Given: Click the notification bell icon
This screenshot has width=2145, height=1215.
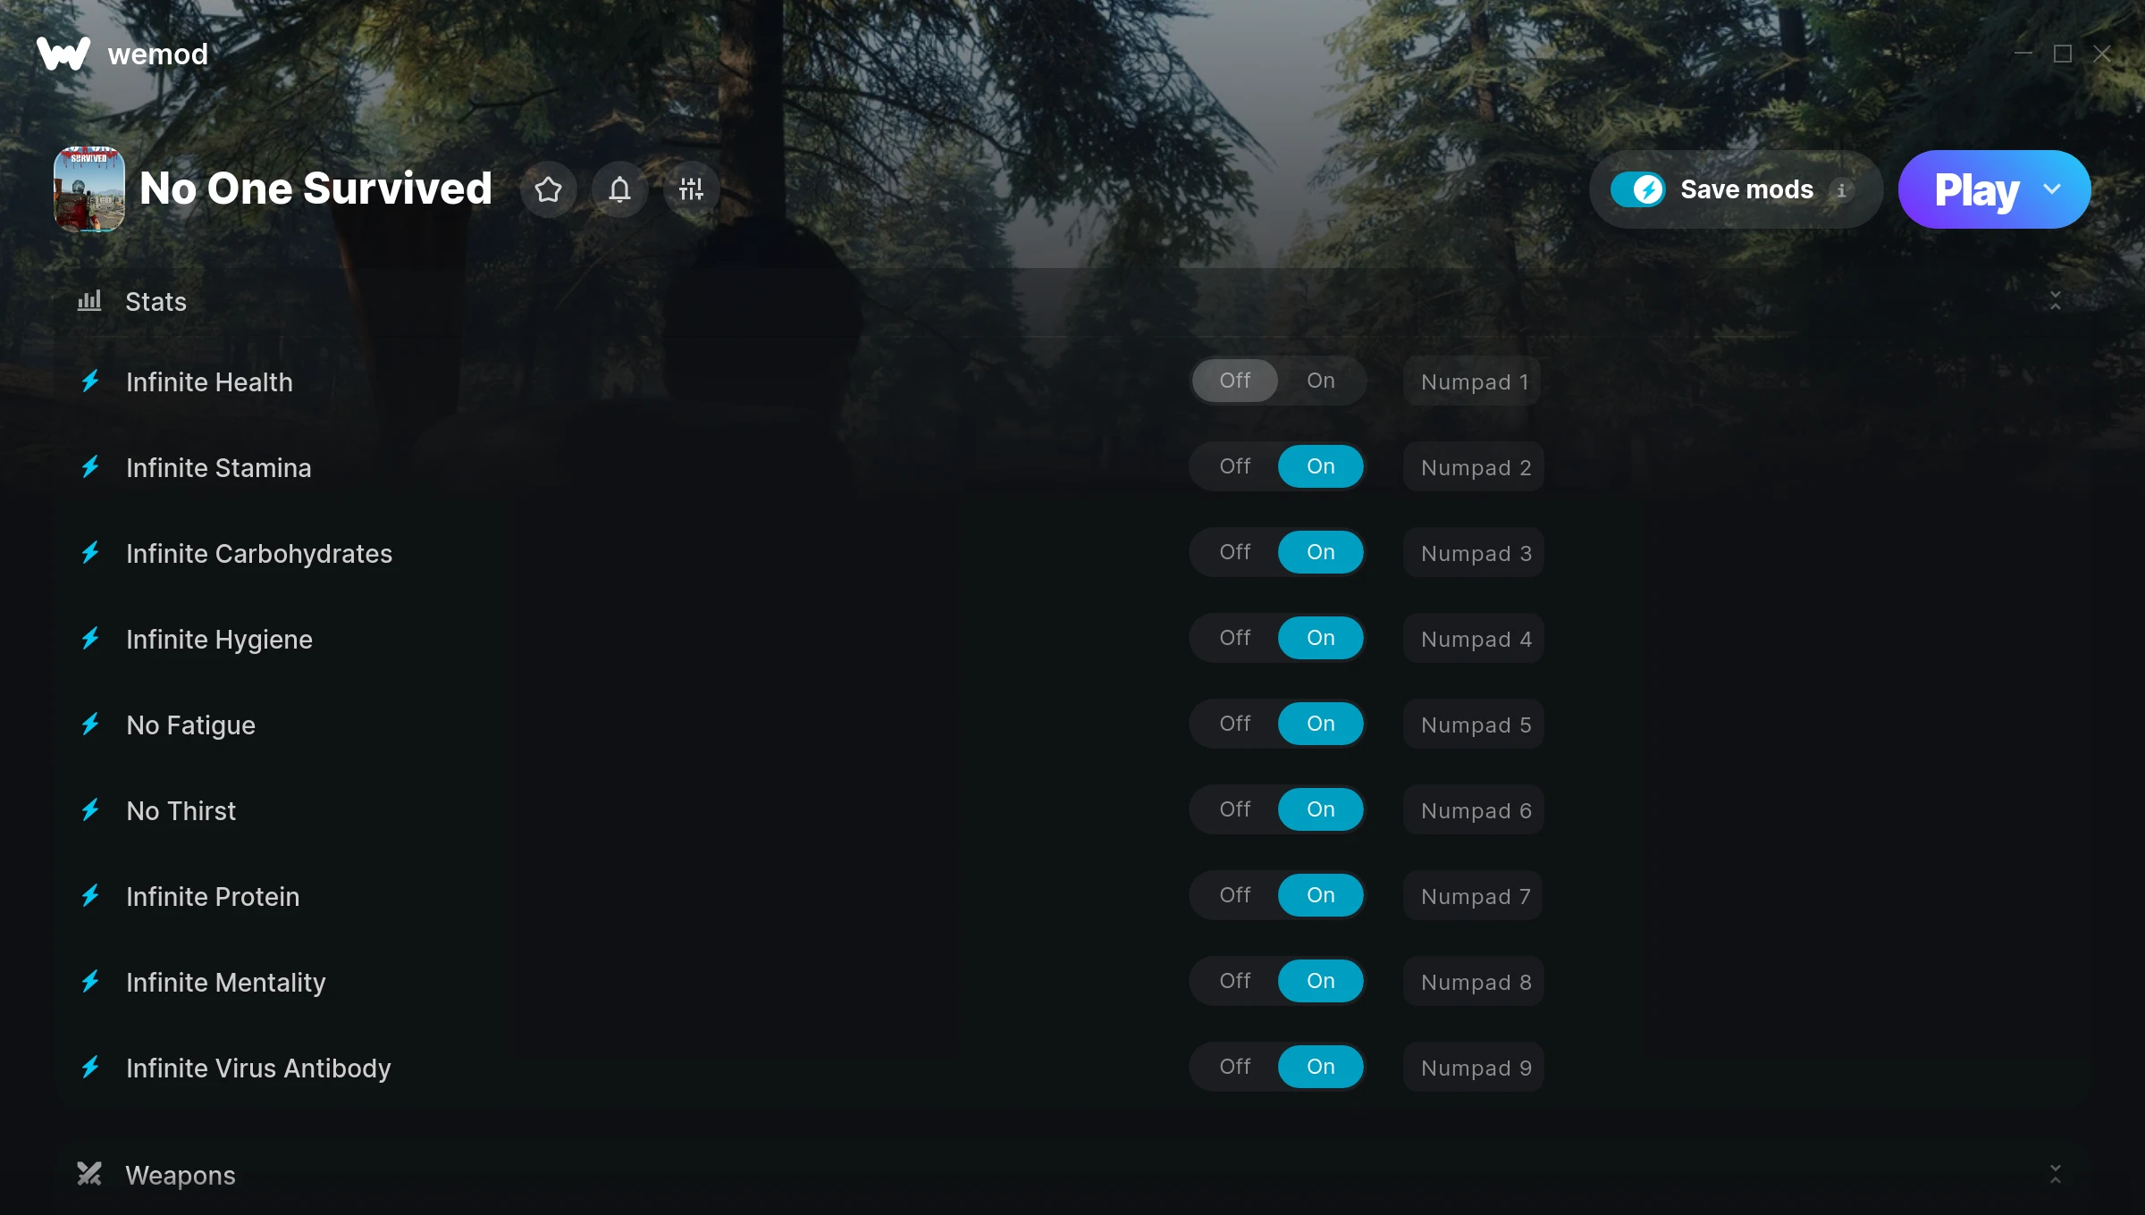Looking at the screenshot, I should [618, 189].
